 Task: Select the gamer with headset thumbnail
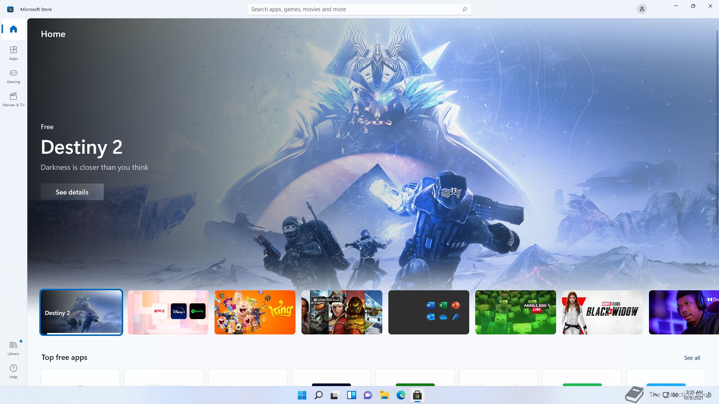684,312
